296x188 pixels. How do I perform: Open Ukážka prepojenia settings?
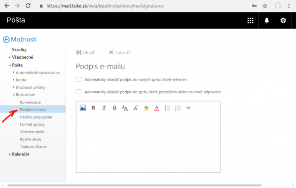coord(36,117)
